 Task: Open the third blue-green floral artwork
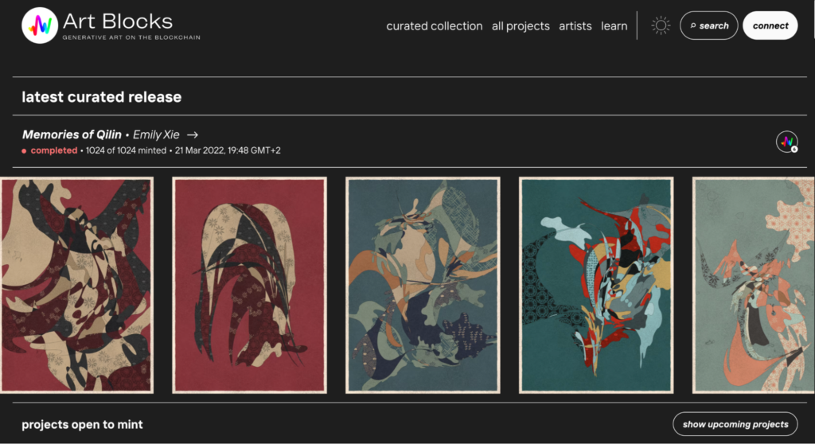tap(423, 285)
